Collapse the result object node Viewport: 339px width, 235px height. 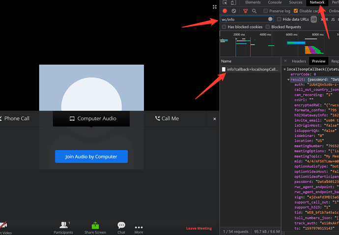click(x=288, y=79)
